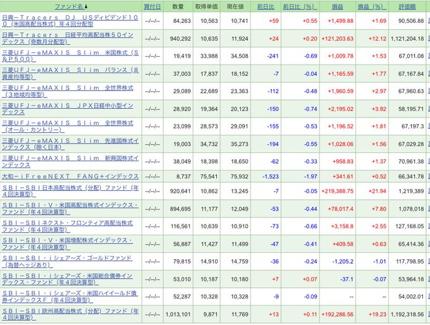Select profit value +192,286.56
Image resolution: width=430 pixels, height=325 pixels.
[338, 315]
